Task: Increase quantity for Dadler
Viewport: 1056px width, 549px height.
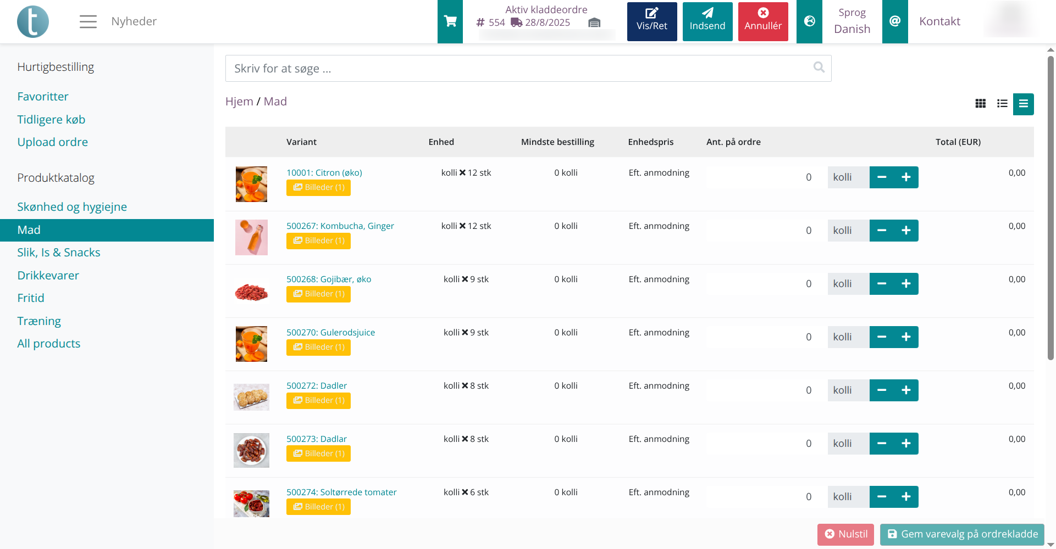Action: 906,390
